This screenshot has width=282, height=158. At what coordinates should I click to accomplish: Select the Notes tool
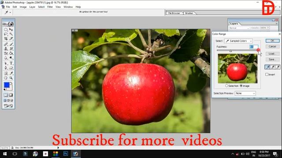pos(6,73)
